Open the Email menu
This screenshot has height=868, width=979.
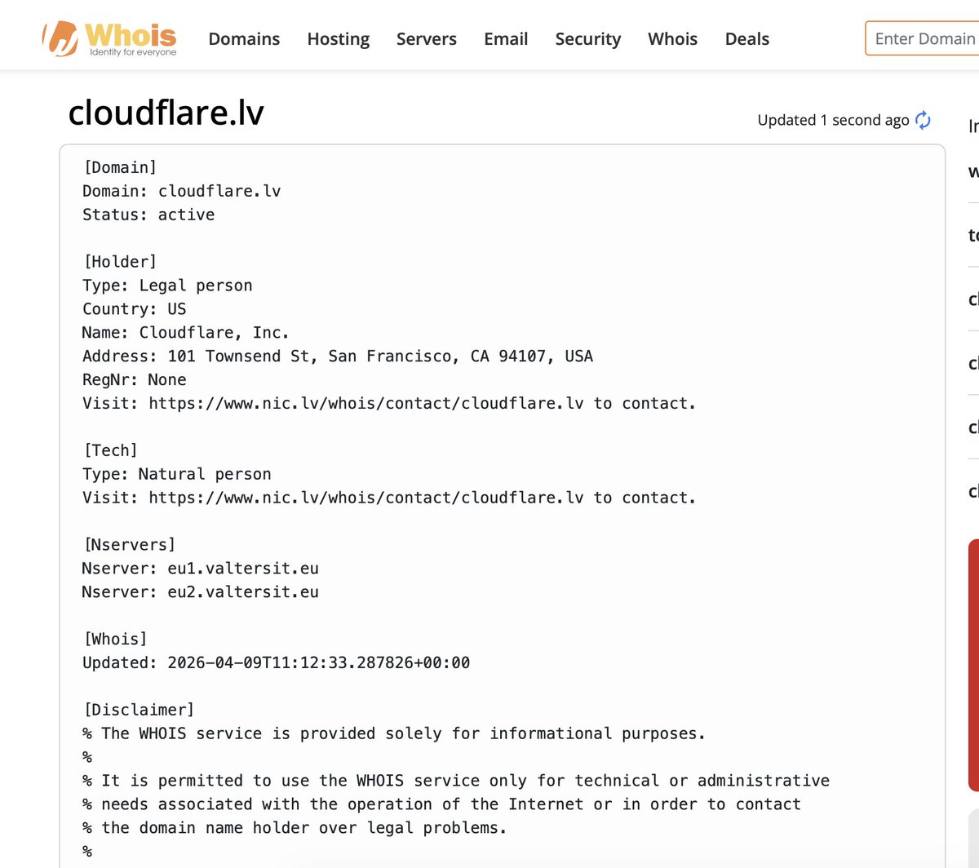point(506,39)
